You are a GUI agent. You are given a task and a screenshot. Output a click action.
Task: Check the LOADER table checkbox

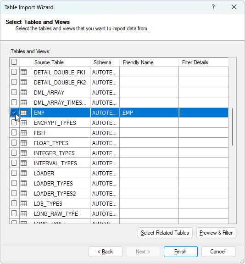click(x=14, y=173)
